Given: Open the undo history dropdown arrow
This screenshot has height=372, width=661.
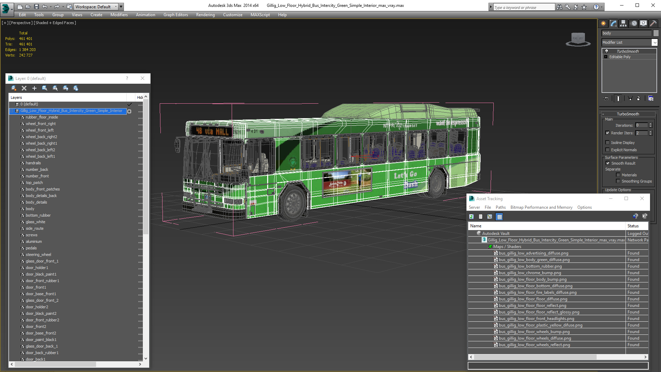Looking at the screenshot, I should tap(51, 7).
